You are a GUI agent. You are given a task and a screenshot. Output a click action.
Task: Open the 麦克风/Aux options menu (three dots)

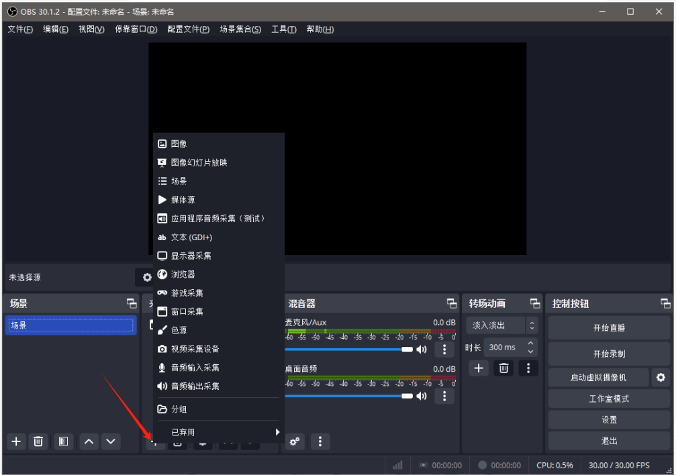tap(444, 349)
